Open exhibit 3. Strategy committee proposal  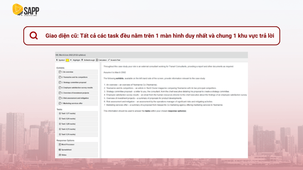coord(78,82)
